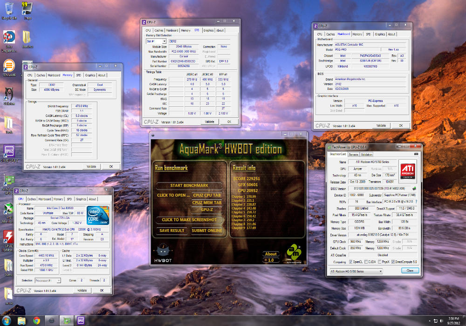Screen dimensions: 466x326
Task: Open the Recycle Bin desktop icon
Action: pyautogui.click(x=9, y=11)
